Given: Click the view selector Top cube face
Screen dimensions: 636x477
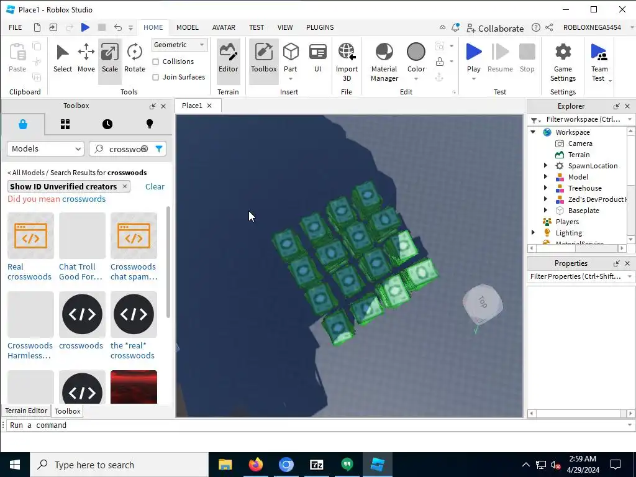Looking at the screenshot, I should (x=482, y=302).
